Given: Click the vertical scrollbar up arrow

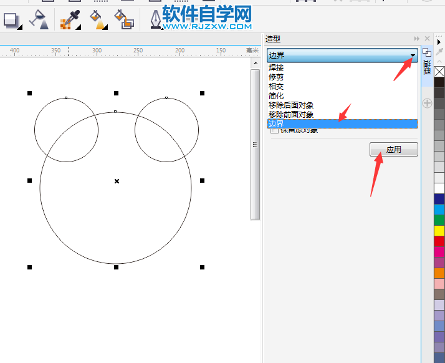Looking at the screenshot, I should point(256,63).
